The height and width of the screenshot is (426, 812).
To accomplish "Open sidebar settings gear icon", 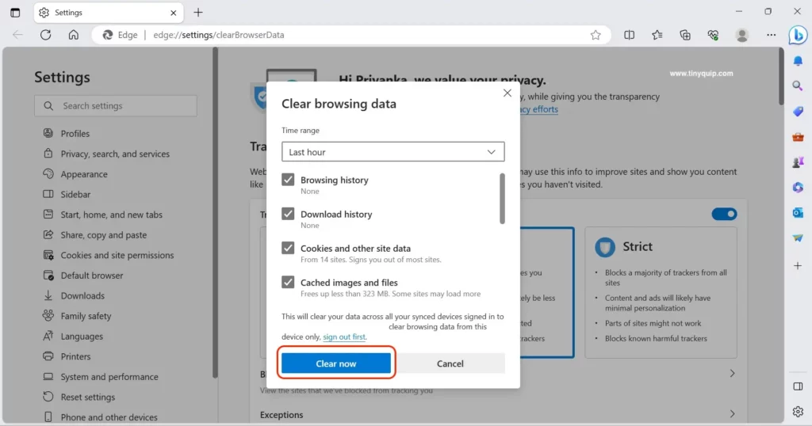I will [x=798, y=412].
